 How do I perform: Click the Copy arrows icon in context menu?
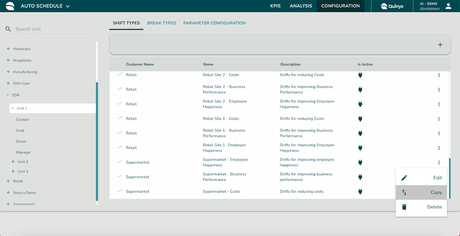click(404, 192)
